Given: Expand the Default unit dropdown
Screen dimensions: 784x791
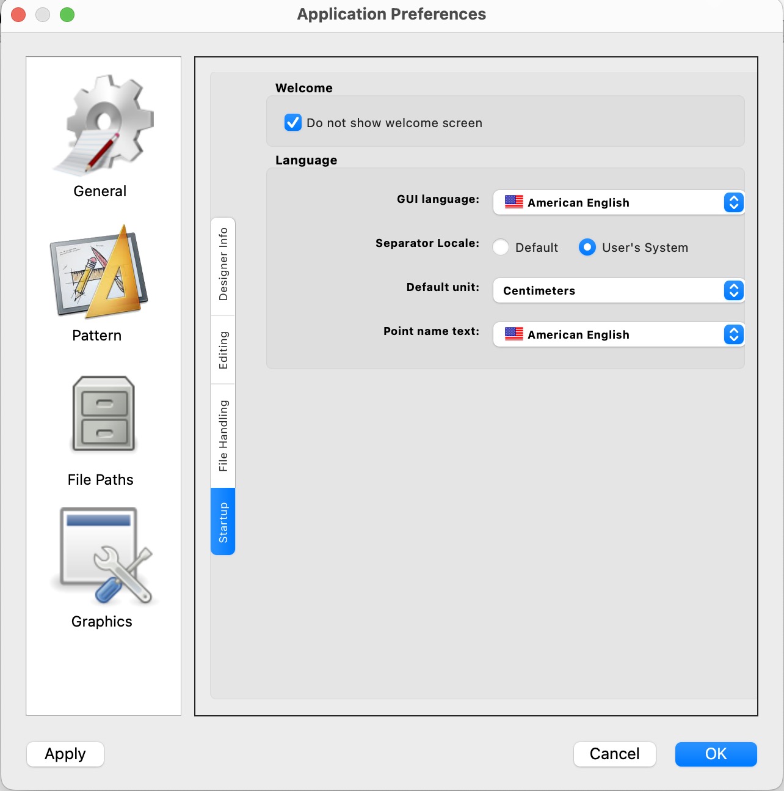Looking at the screenshot, I should (618, 290).
